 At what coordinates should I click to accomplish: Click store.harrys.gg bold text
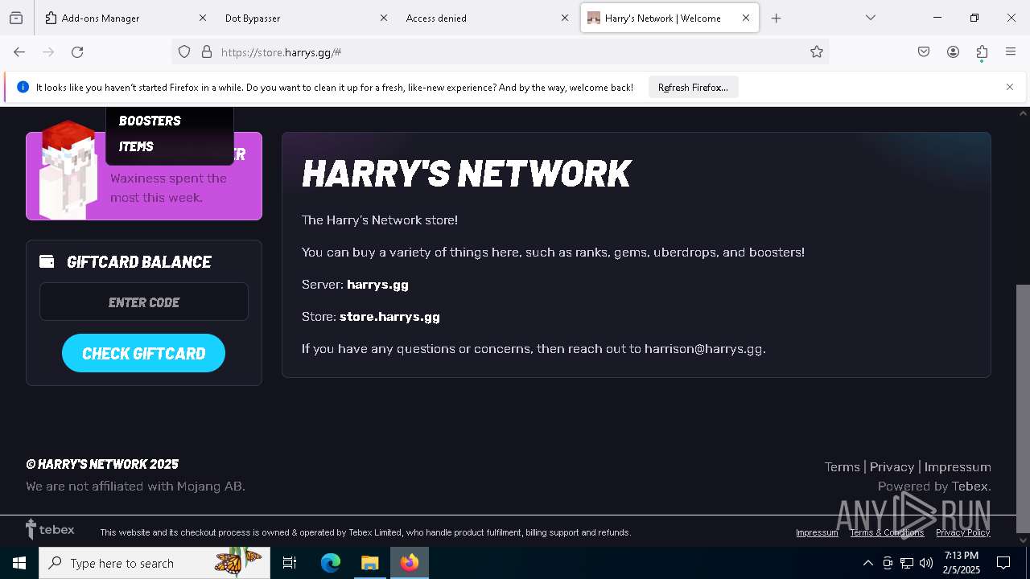389,316
